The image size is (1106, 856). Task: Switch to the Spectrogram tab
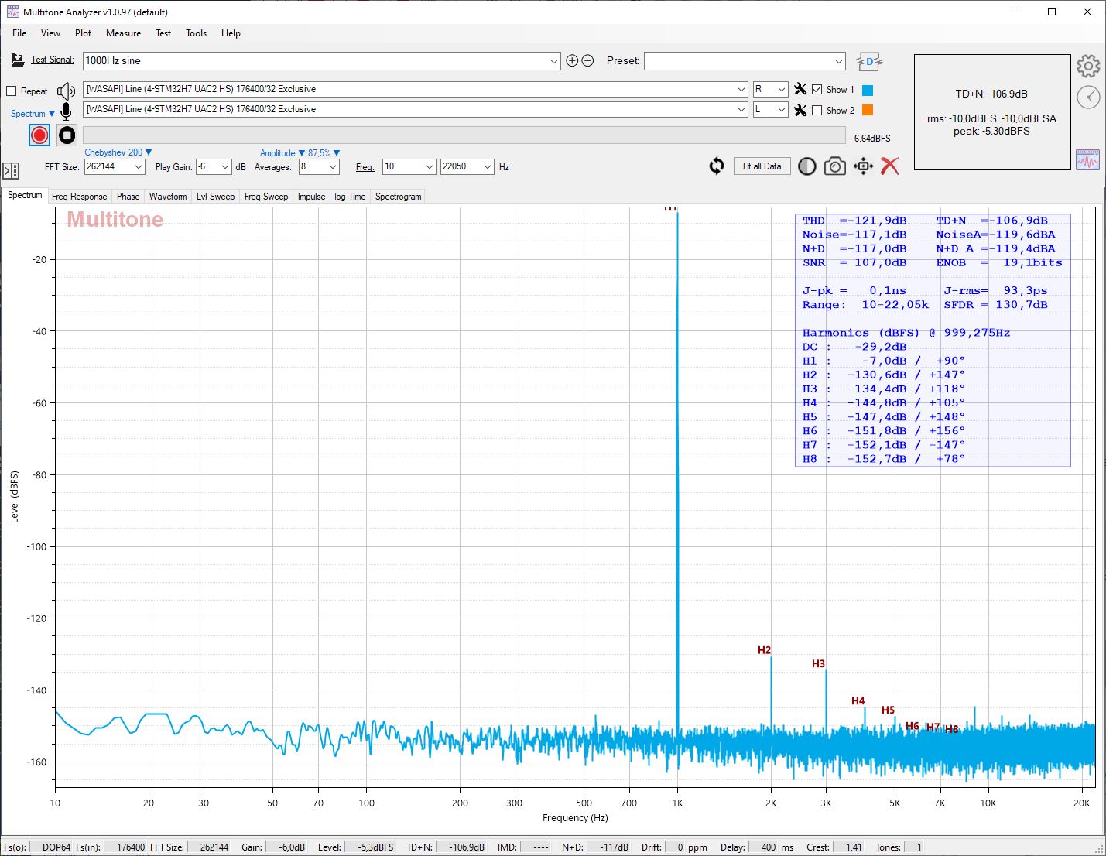tap(399, 197)
